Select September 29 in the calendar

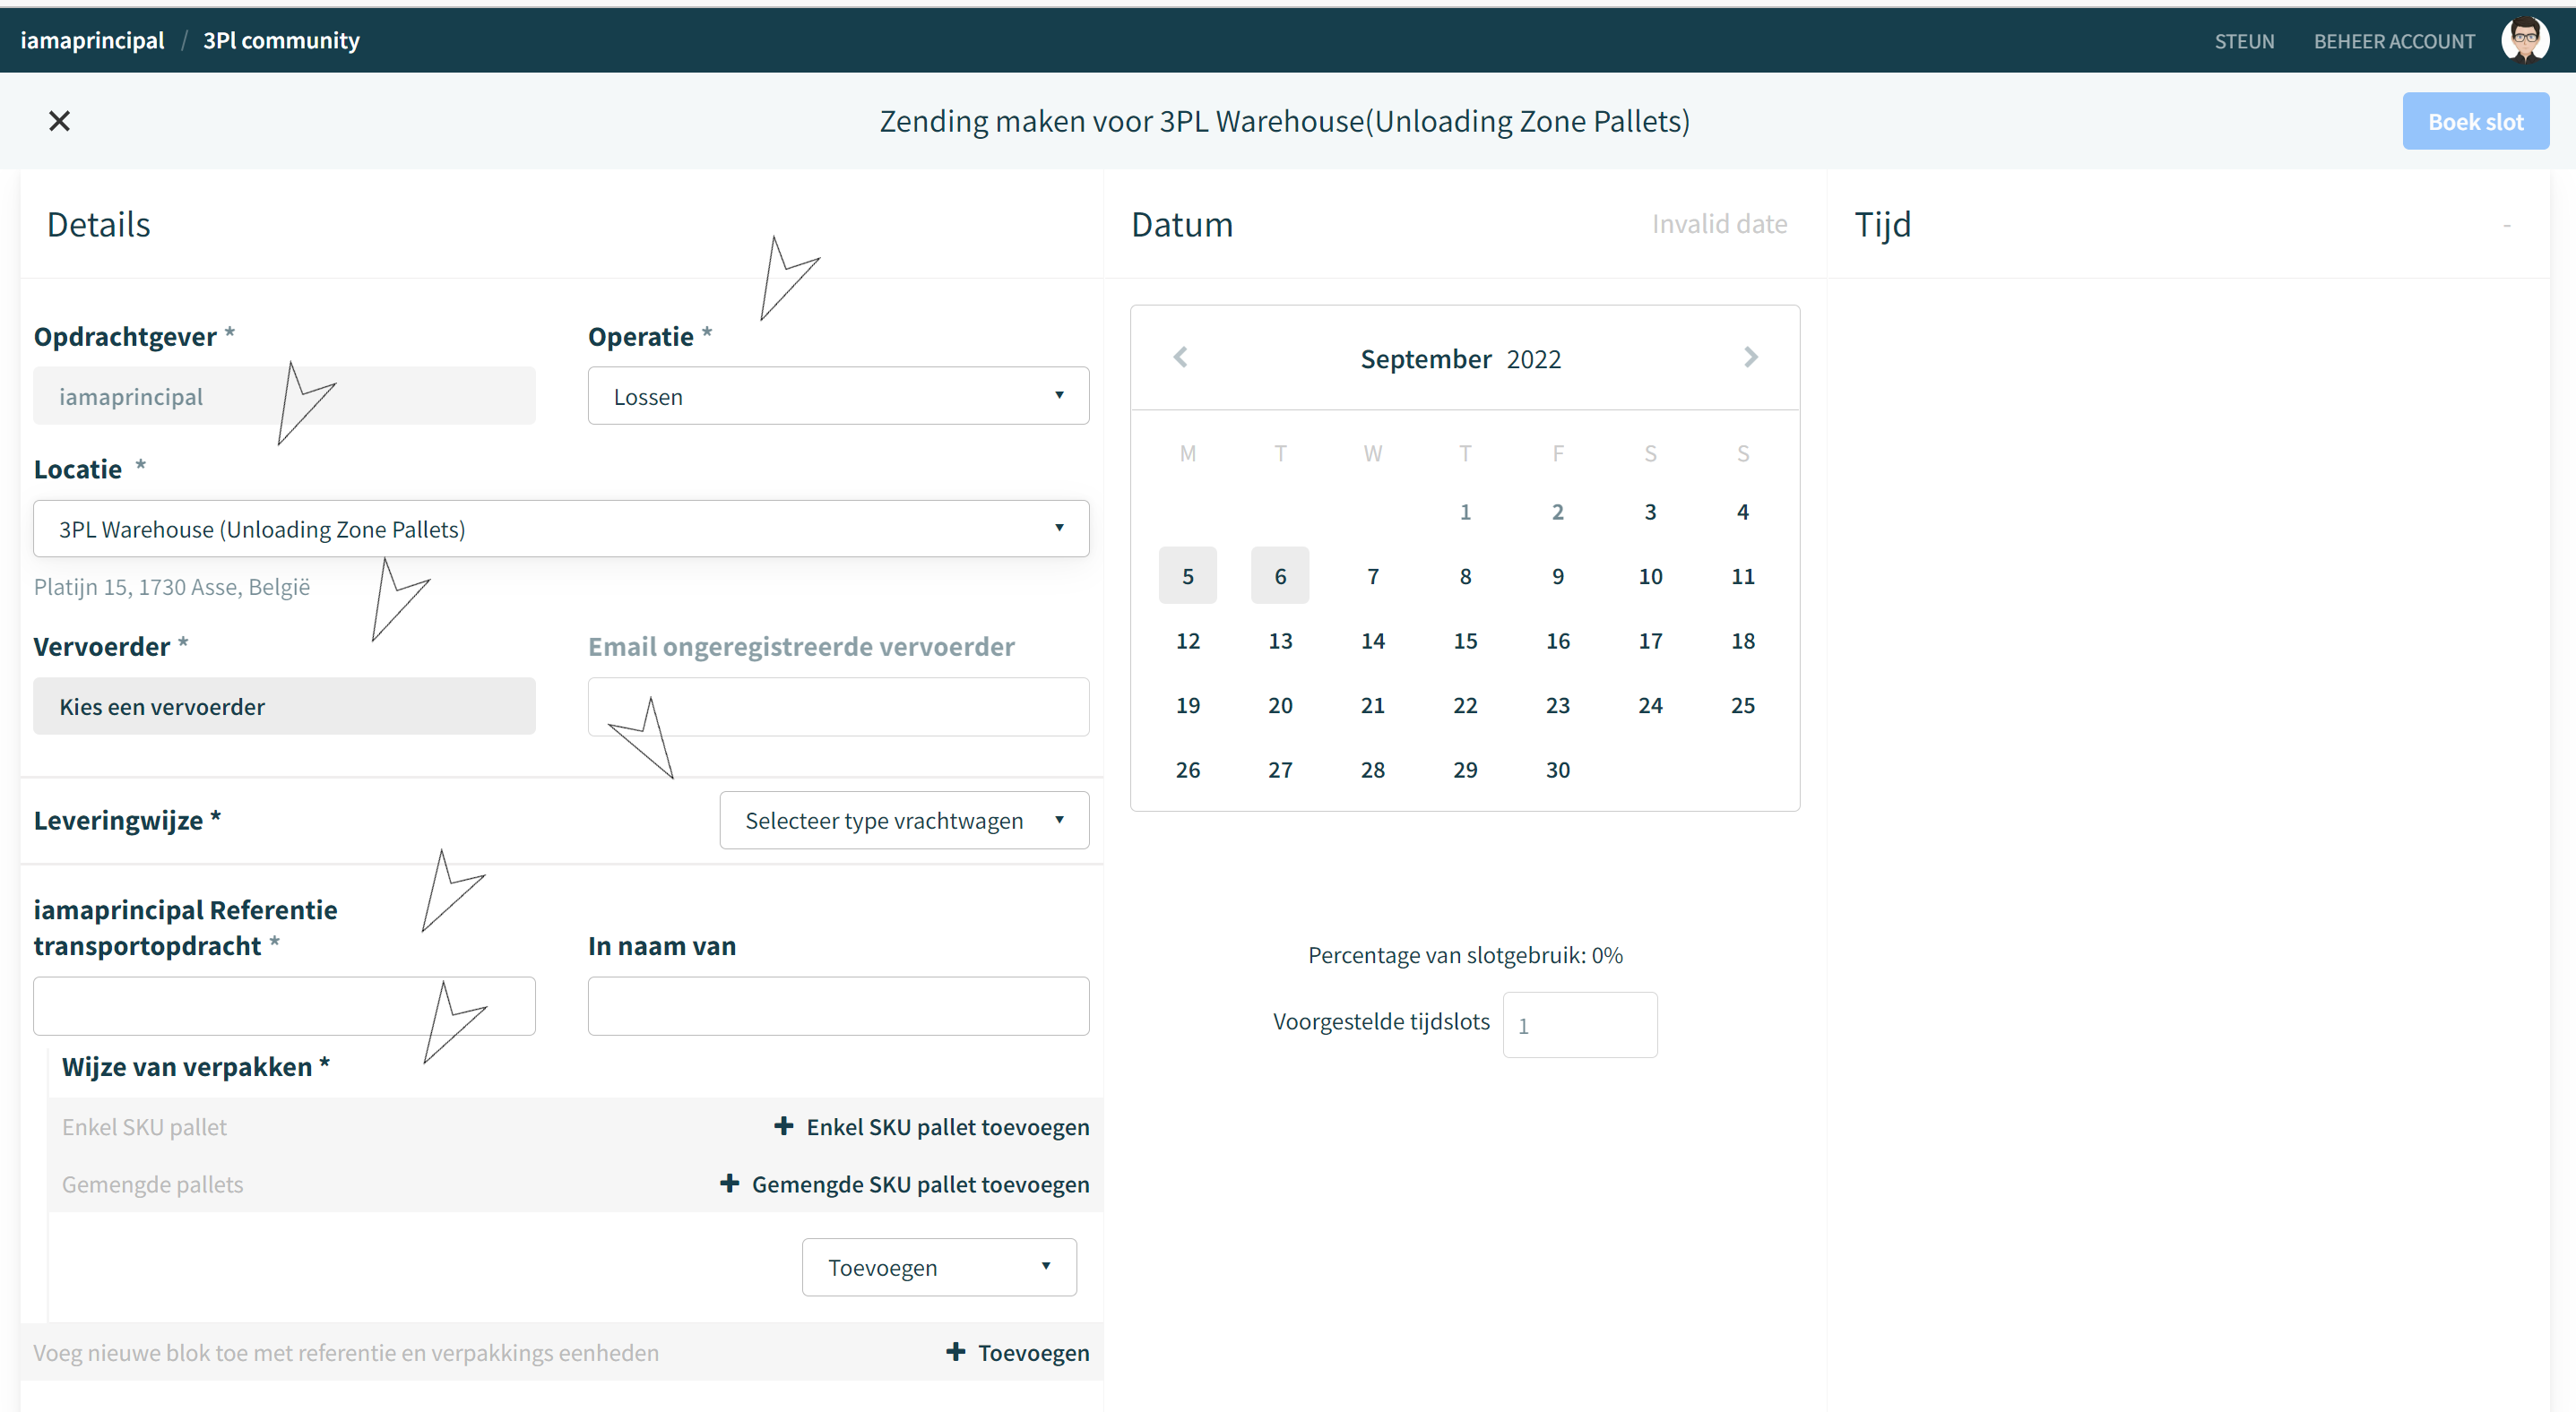click(x=1465, y=770)
